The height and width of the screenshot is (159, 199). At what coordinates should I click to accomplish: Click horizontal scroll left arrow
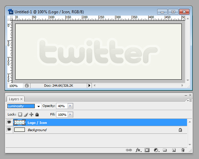point(95,85)
